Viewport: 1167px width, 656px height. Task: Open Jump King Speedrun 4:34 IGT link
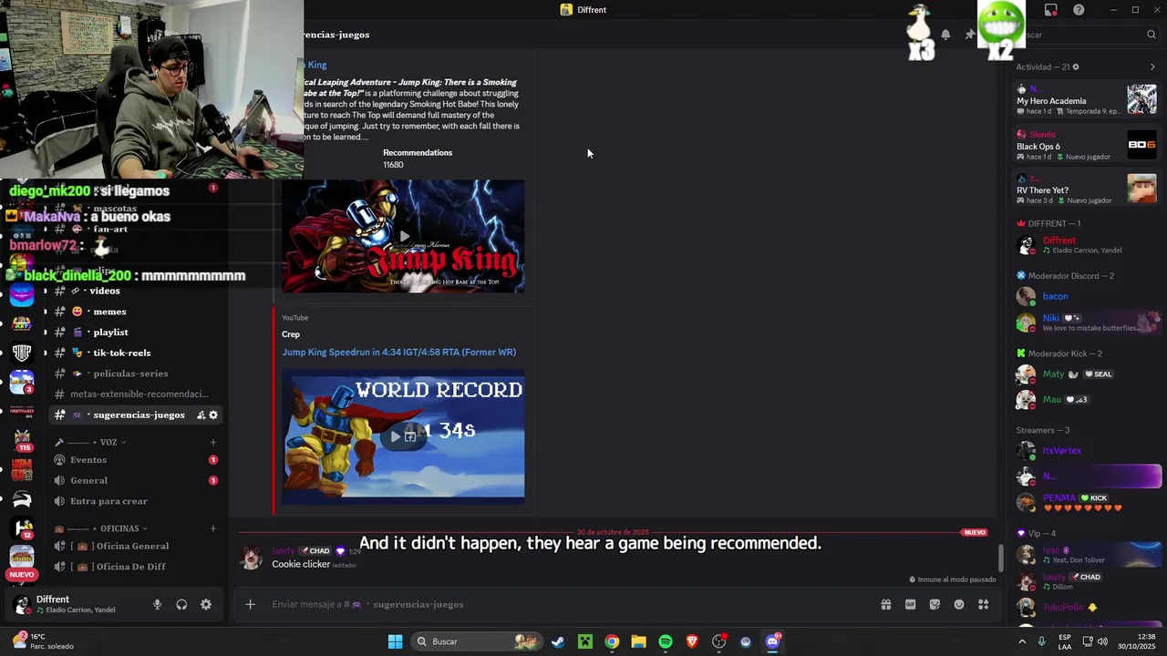398,352
